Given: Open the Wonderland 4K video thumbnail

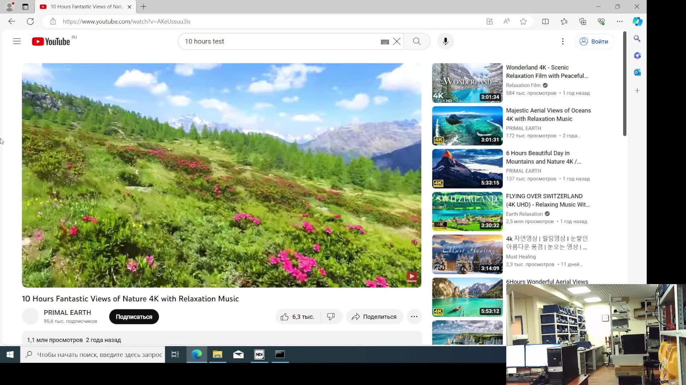Looking at the screenshot, I should pos(467,83).
